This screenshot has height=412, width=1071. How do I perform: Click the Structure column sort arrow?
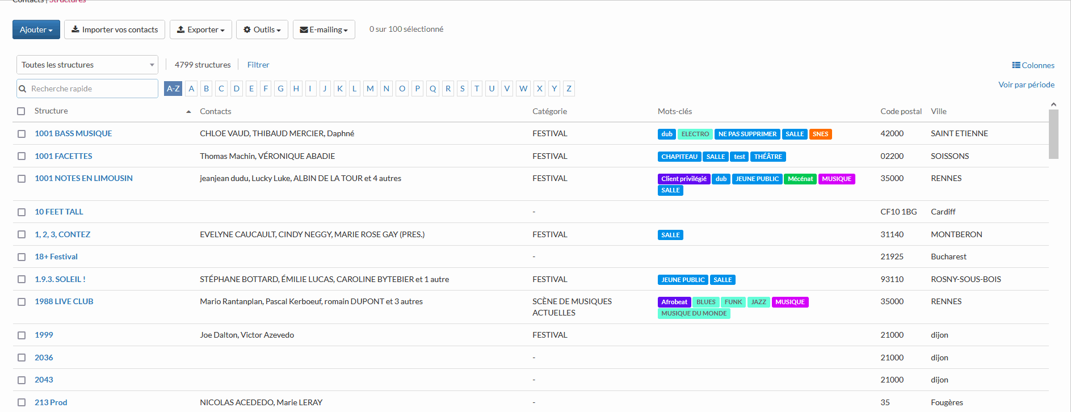pos(188,112)
